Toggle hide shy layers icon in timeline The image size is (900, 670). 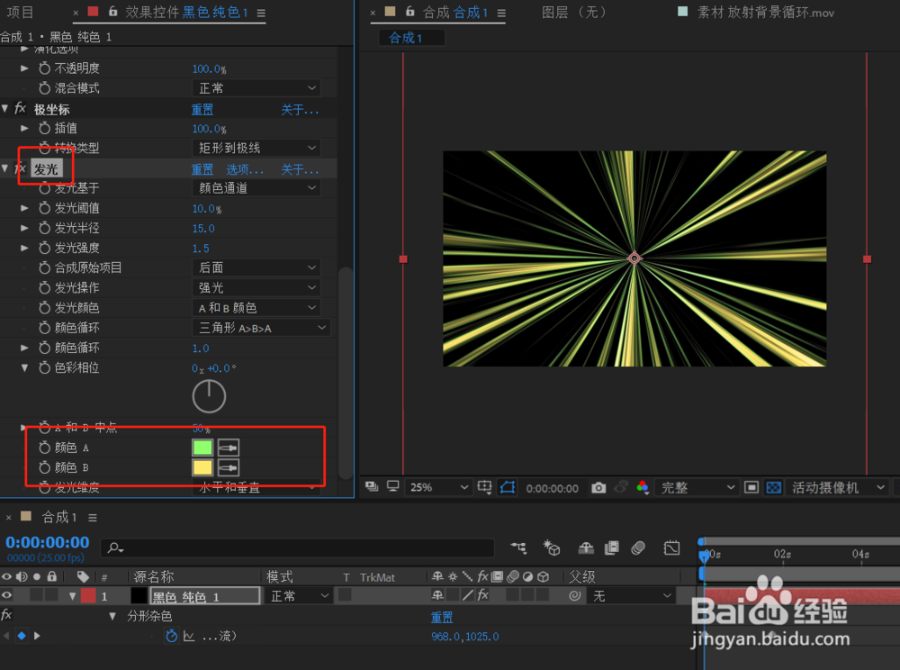click(586, 548)
